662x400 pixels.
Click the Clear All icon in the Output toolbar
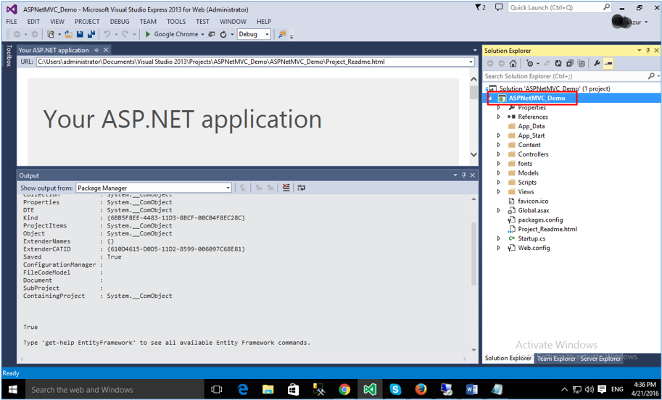(286, 188)
